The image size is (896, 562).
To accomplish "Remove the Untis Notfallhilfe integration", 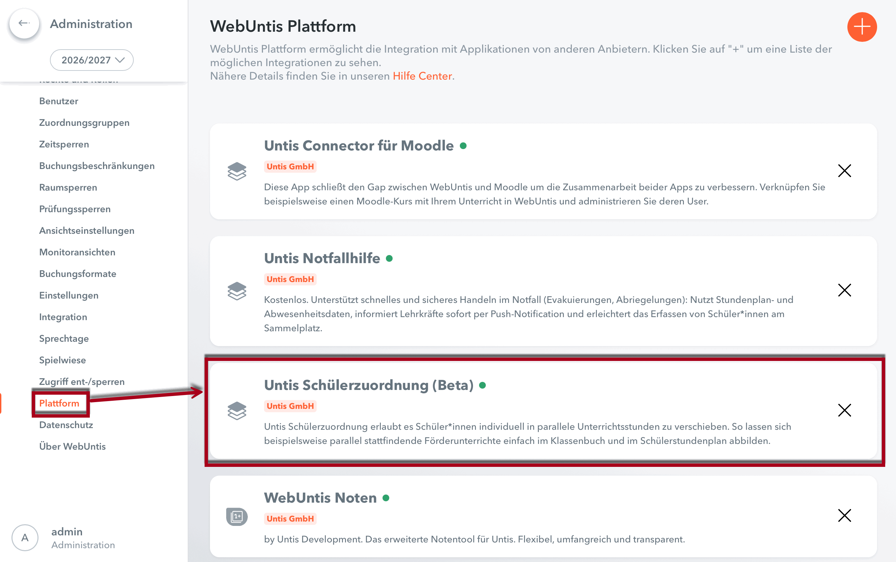I will 844,290.
